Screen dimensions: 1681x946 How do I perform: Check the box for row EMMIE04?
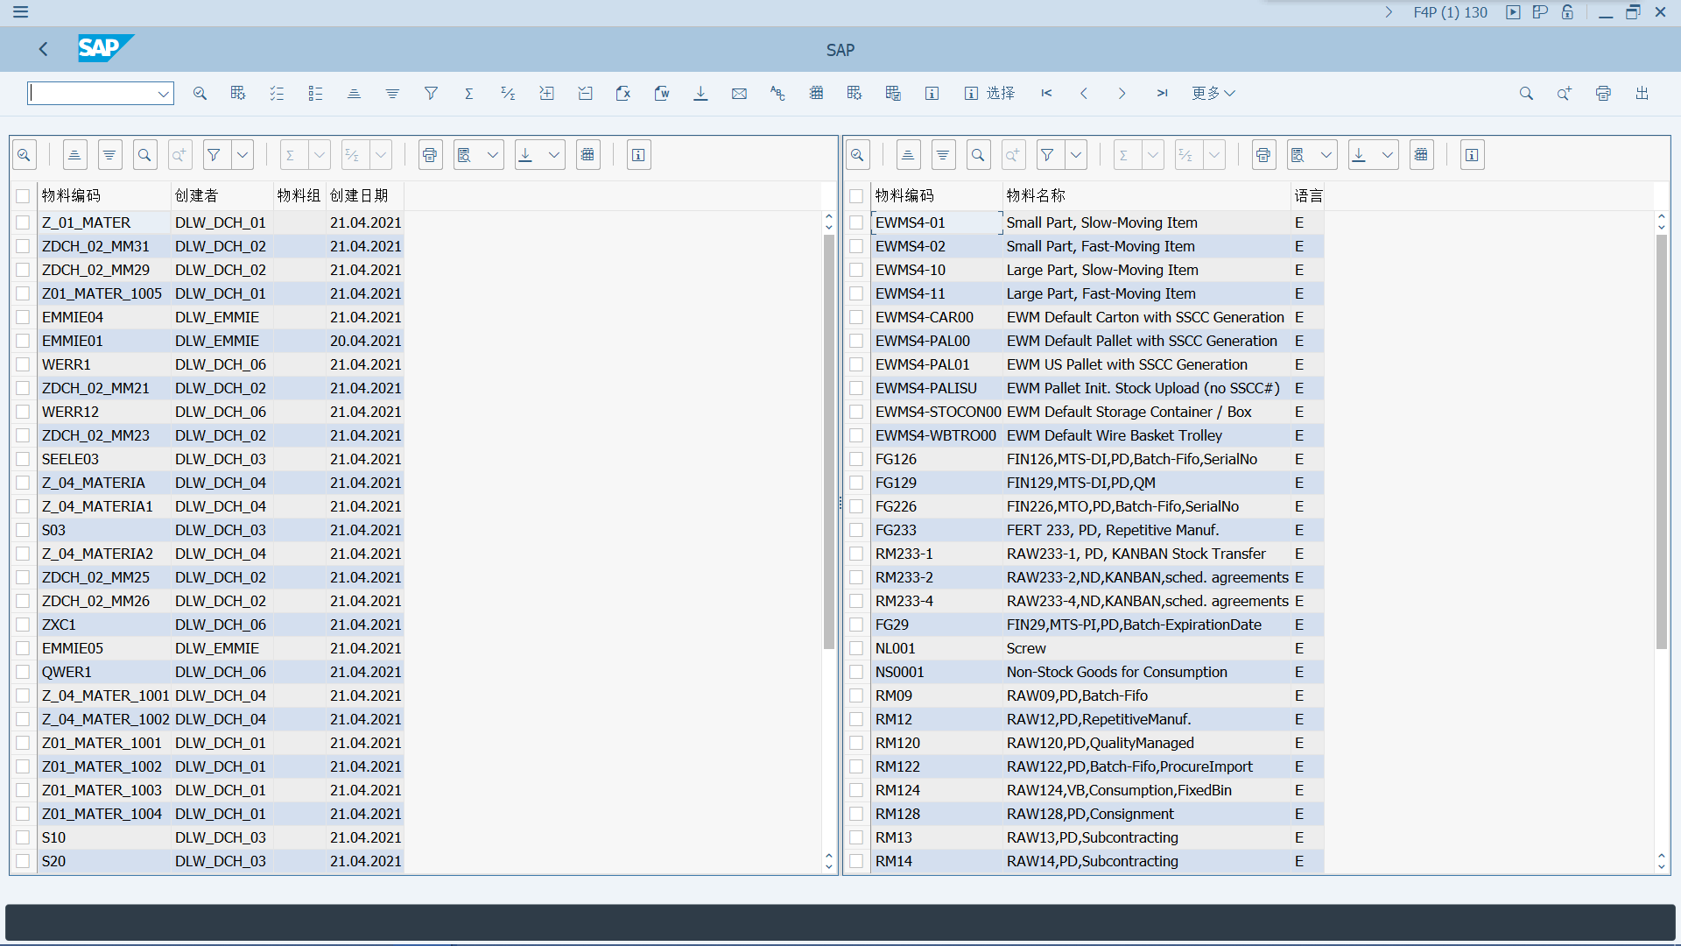pyautogui.click(x=24, y=318)
